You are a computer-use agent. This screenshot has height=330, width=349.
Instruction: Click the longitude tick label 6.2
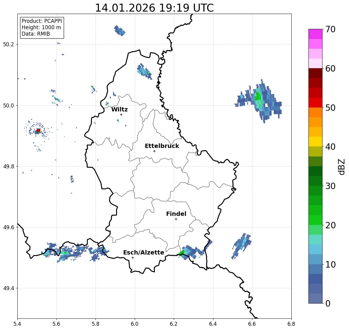pos(174,324)
